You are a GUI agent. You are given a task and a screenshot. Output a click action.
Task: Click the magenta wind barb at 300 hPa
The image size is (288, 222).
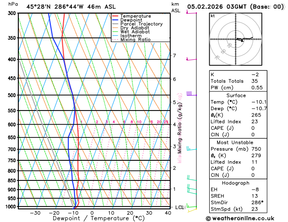pos(191,12)
